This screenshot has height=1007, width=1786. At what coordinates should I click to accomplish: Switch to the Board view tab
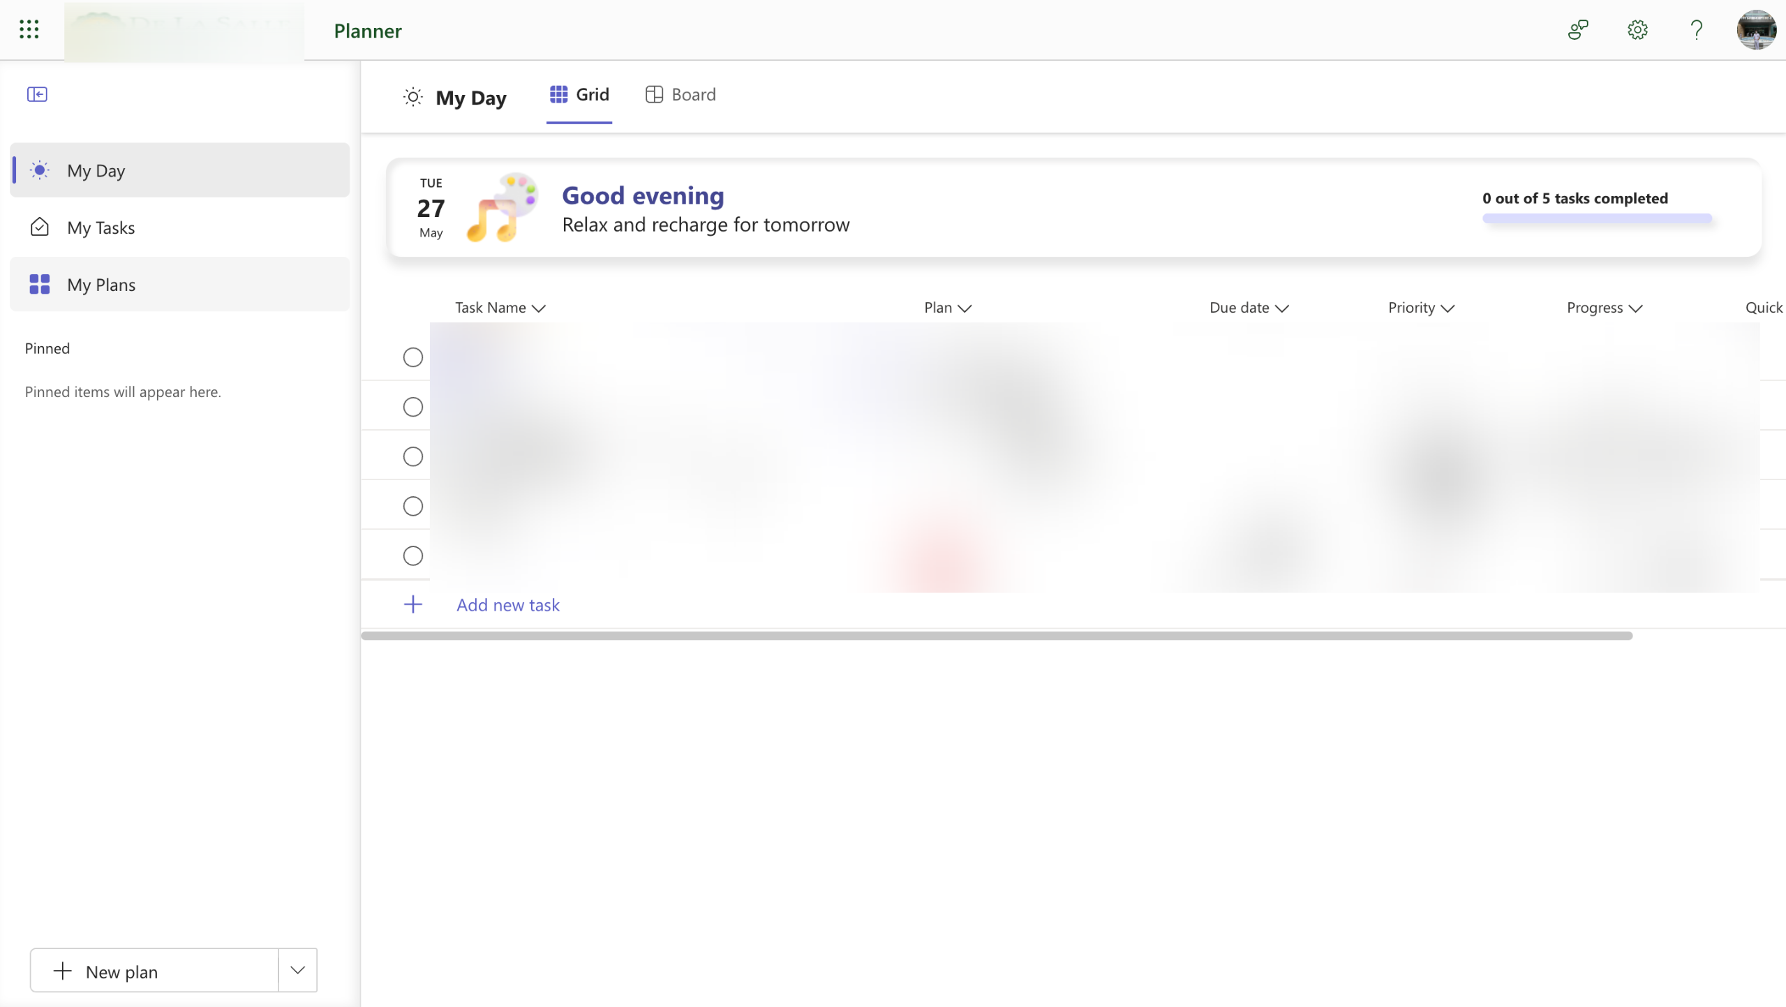click(x=680, y=95)
